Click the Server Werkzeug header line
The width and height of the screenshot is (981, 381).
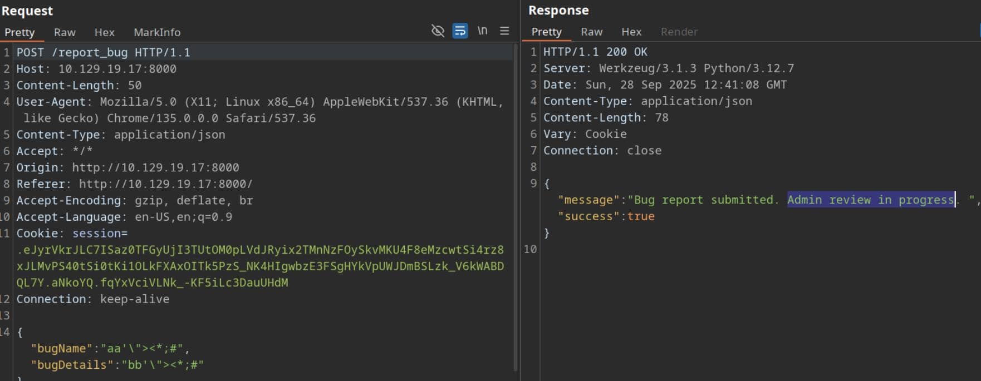point(669,68)
